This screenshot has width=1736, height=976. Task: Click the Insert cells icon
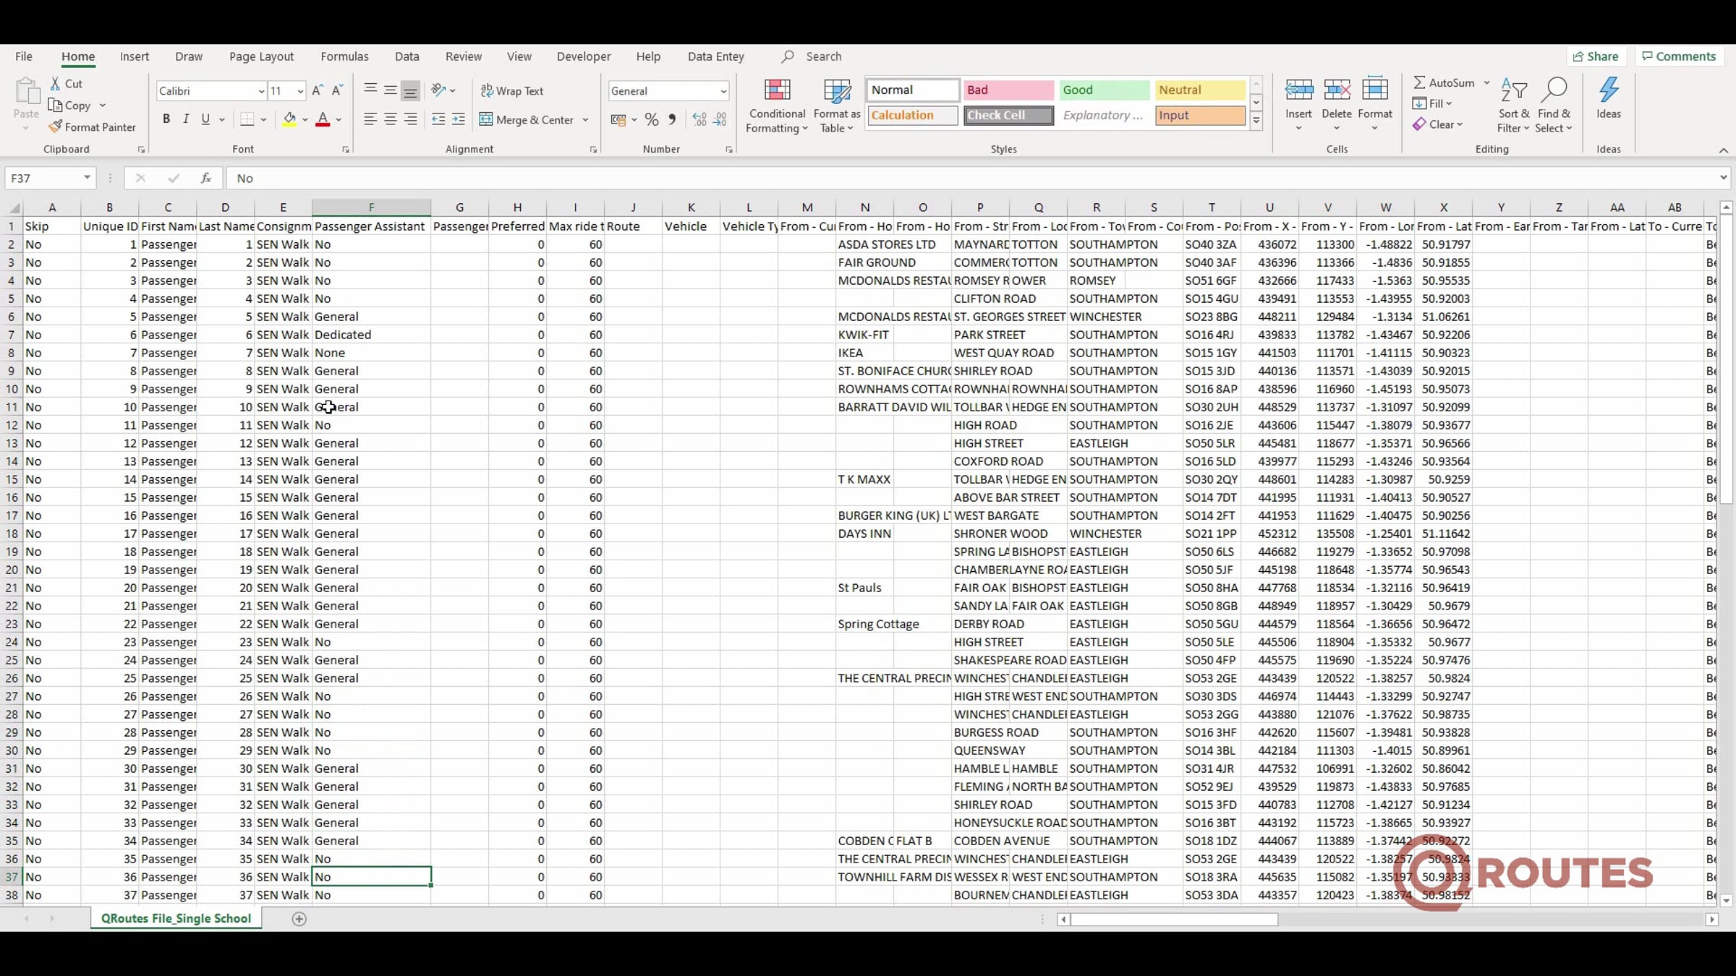click(1298, 90)
